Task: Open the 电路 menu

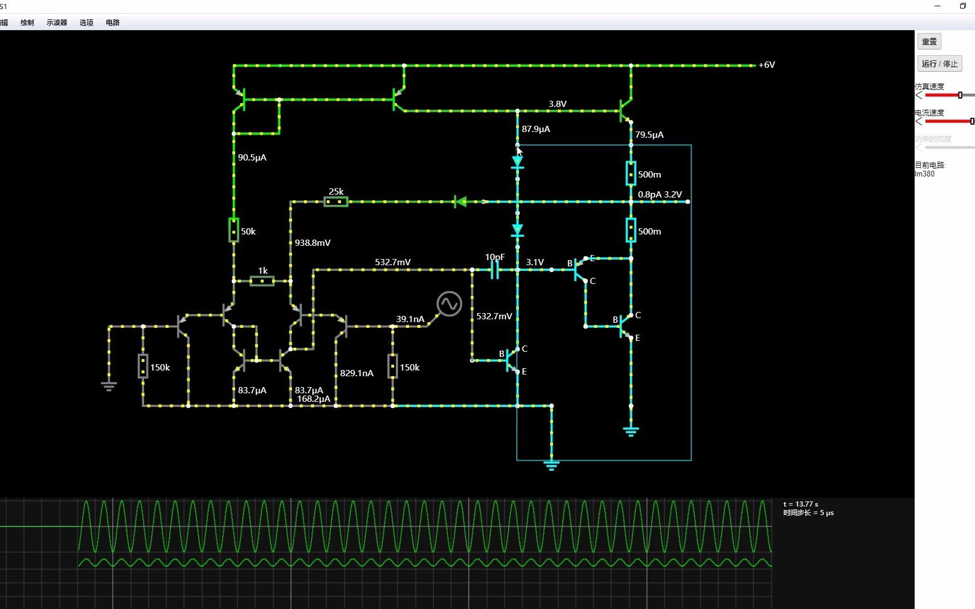Action: tap(113, 23)
